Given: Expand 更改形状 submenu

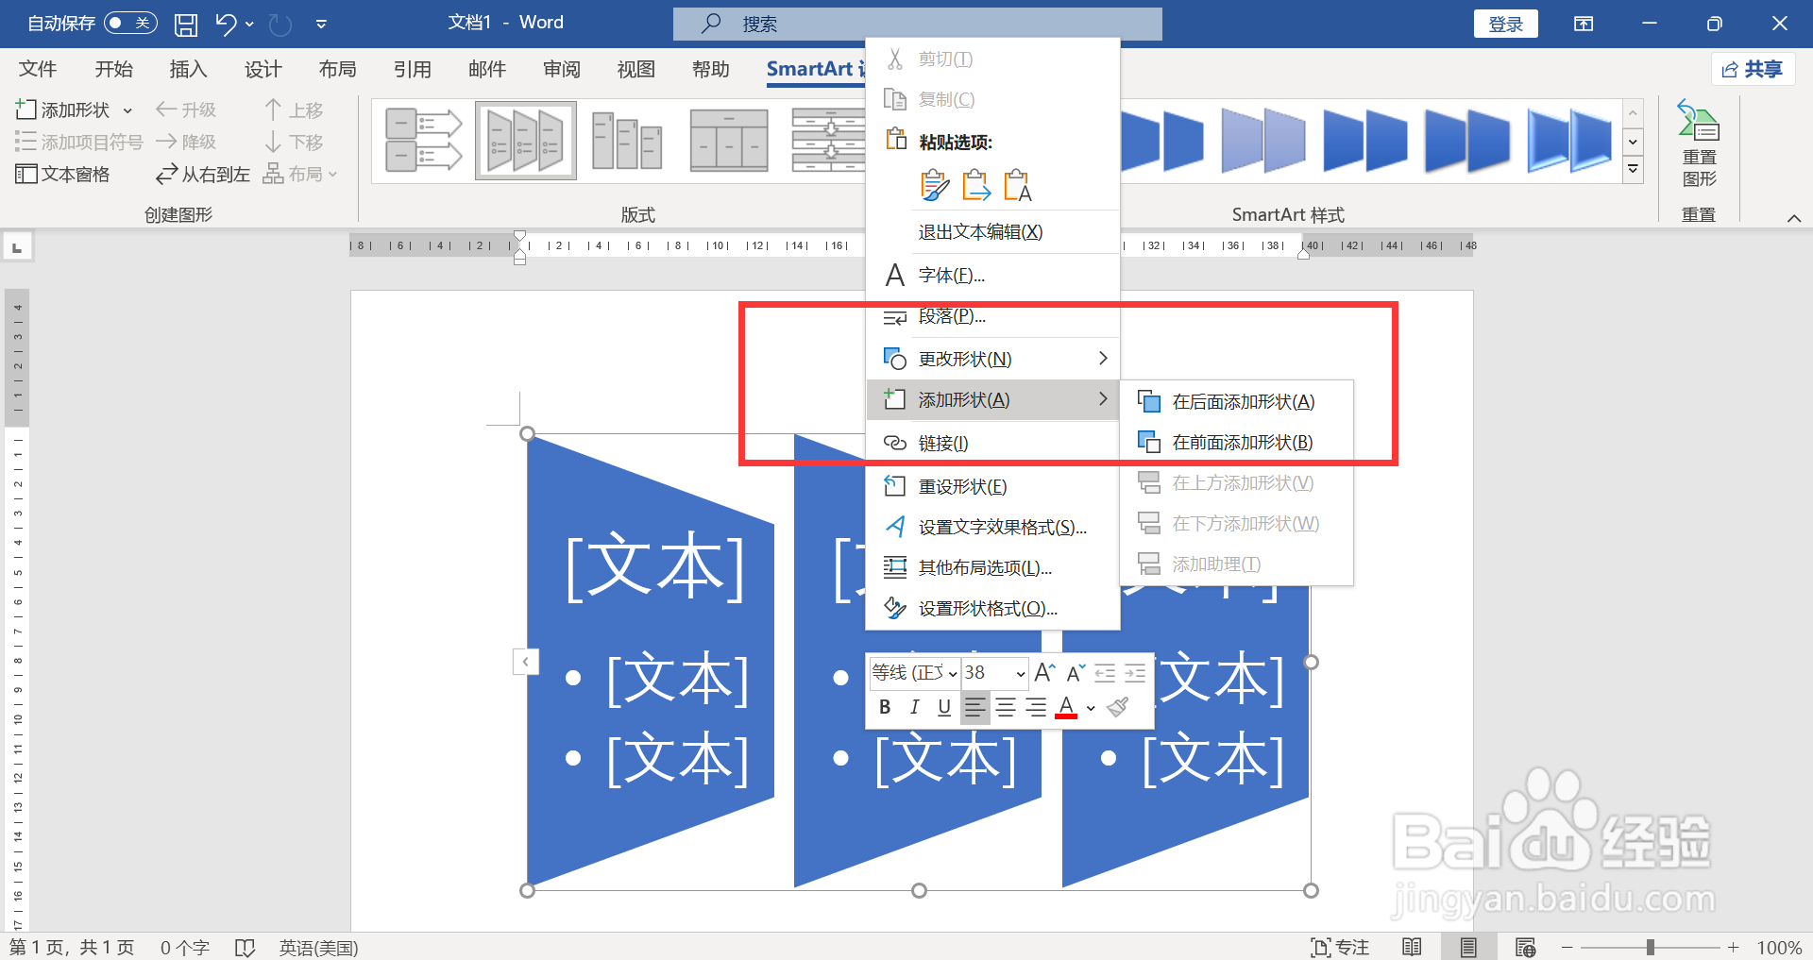Looking at the screenshot, I should 992,359.
